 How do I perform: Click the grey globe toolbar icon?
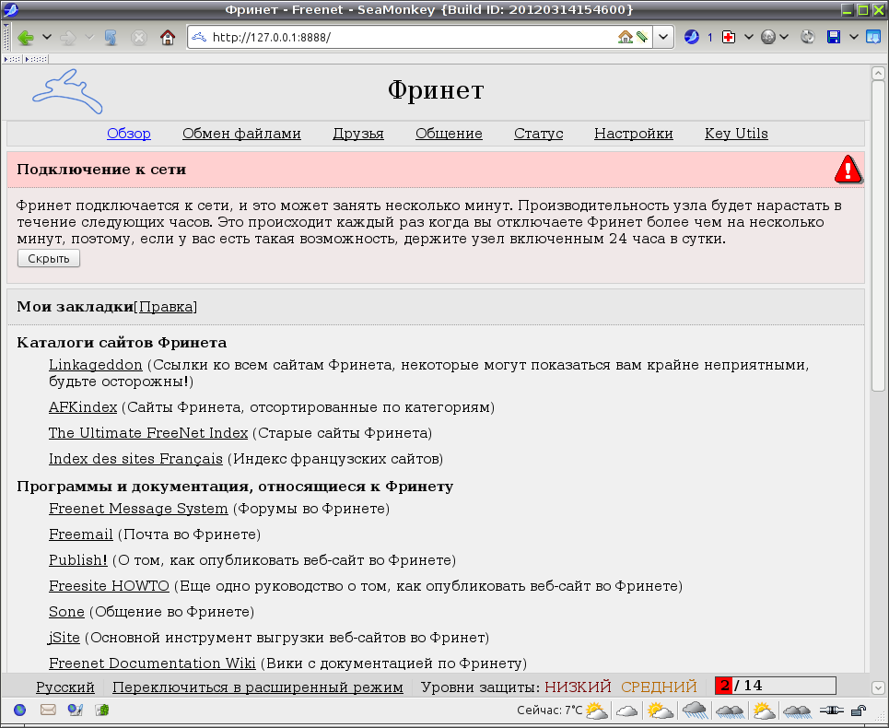point(767,38)
